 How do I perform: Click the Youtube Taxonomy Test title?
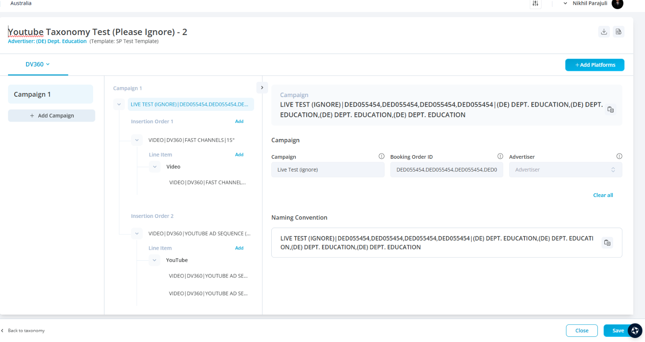(98, 32)
